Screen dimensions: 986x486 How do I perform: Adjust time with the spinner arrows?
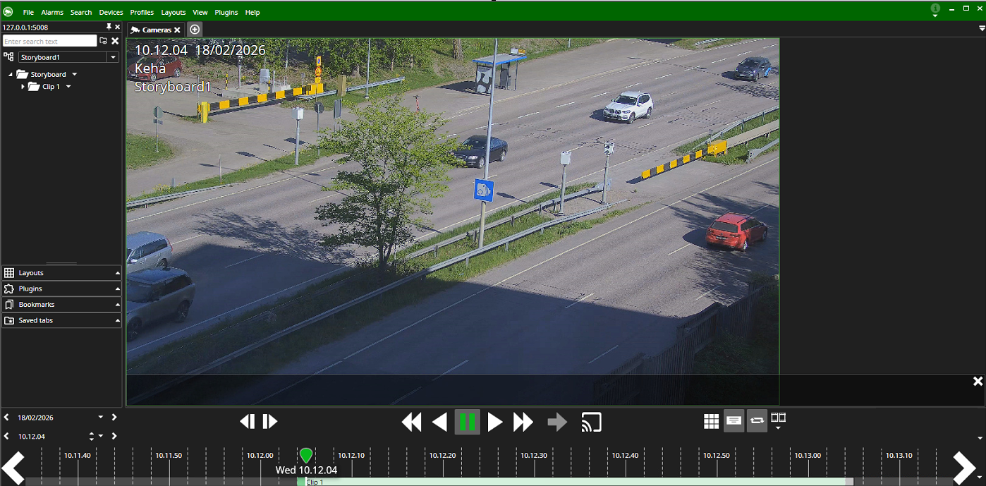pos(92,436)
